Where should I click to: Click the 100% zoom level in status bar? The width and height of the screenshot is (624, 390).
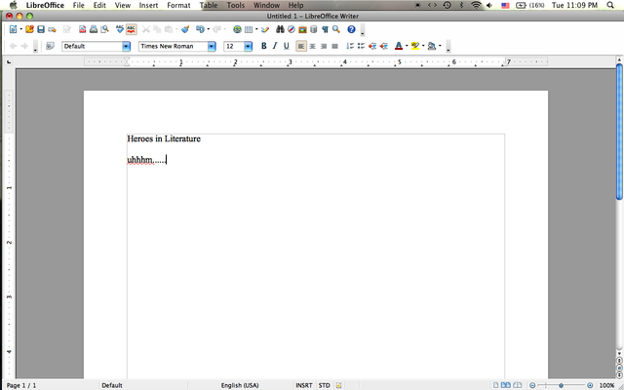606,385
